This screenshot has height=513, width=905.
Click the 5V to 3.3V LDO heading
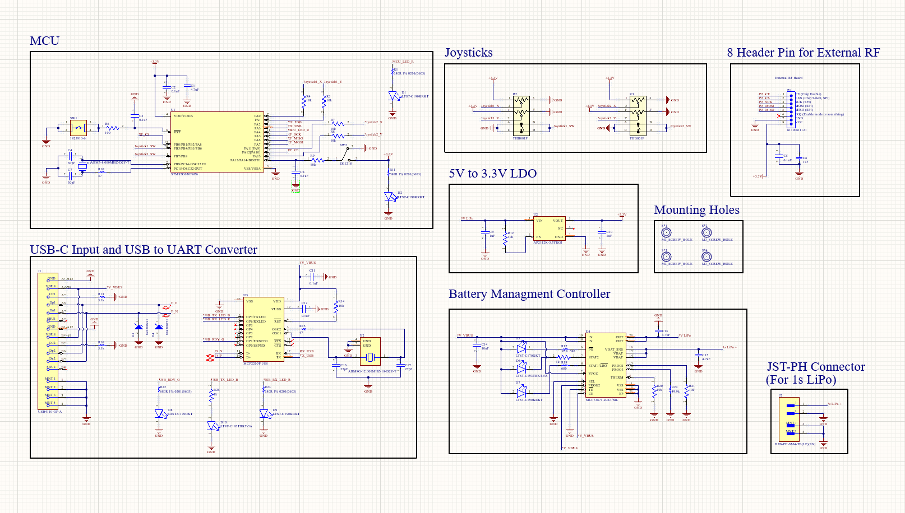coord(492,174)
